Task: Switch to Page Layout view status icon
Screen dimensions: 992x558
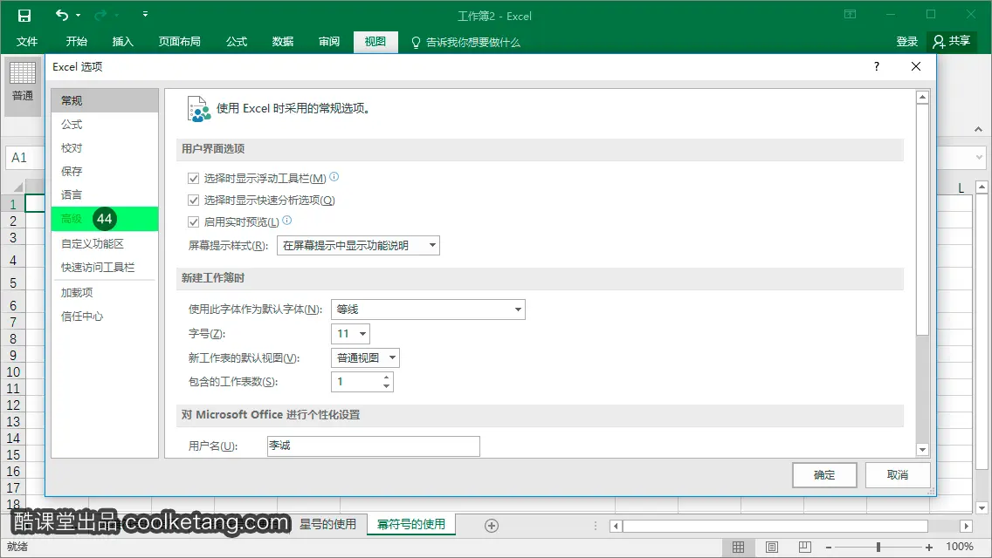Action: (772, 548)
